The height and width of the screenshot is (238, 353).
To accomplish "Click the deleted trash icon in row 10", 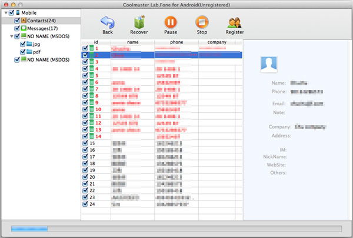I will (92, 109).
